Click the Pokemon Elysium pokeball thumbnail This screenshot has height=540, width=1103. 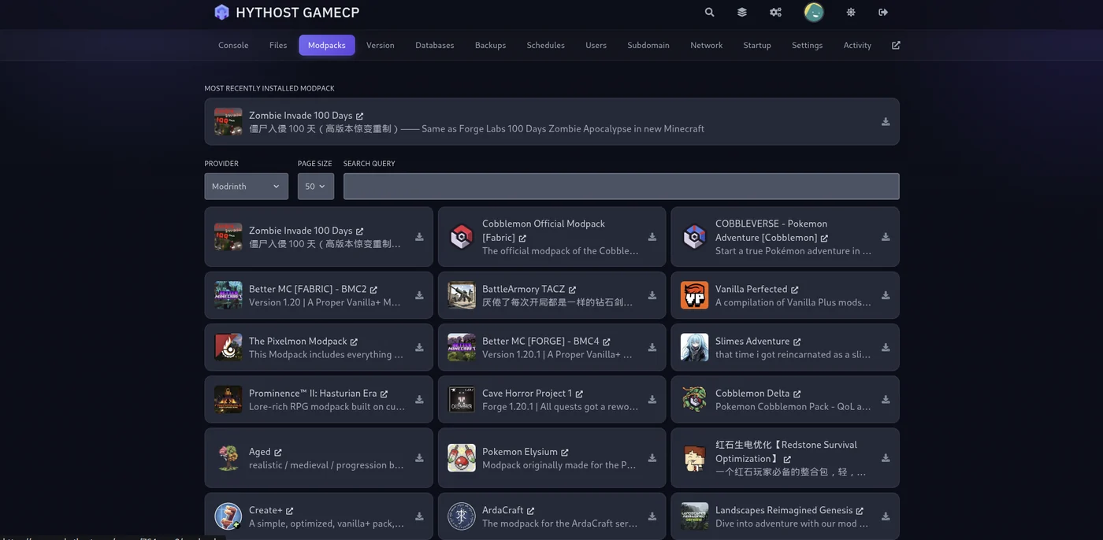462,458
